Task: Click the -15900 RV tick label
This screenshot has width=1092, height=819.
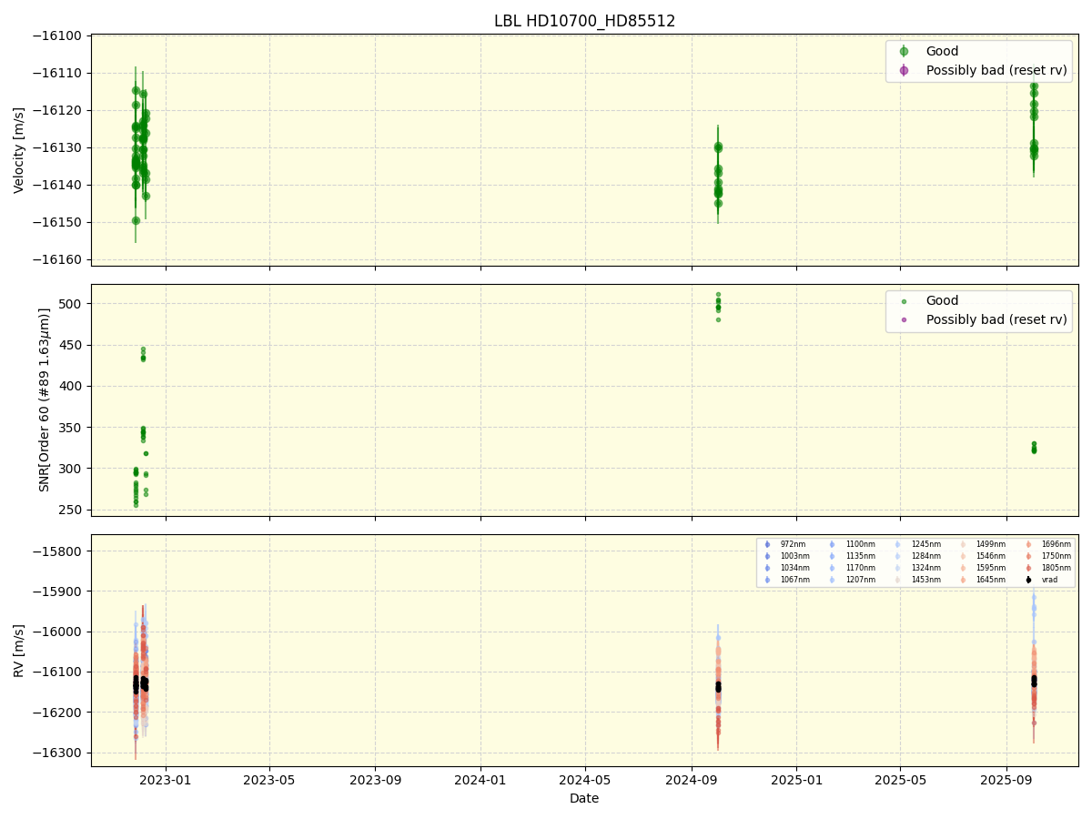Action: tap(59, 591)
